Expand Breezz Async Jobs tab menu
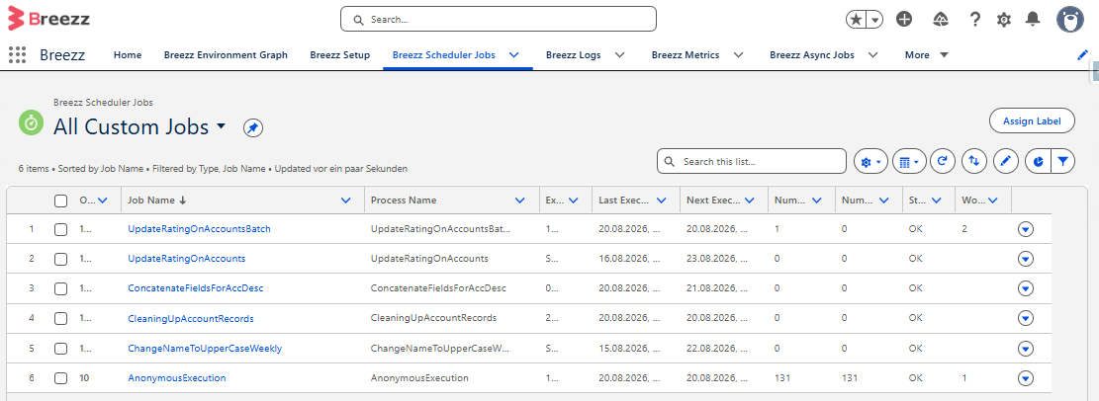This screenshot has width=1099, height=401. click(872, 54)
